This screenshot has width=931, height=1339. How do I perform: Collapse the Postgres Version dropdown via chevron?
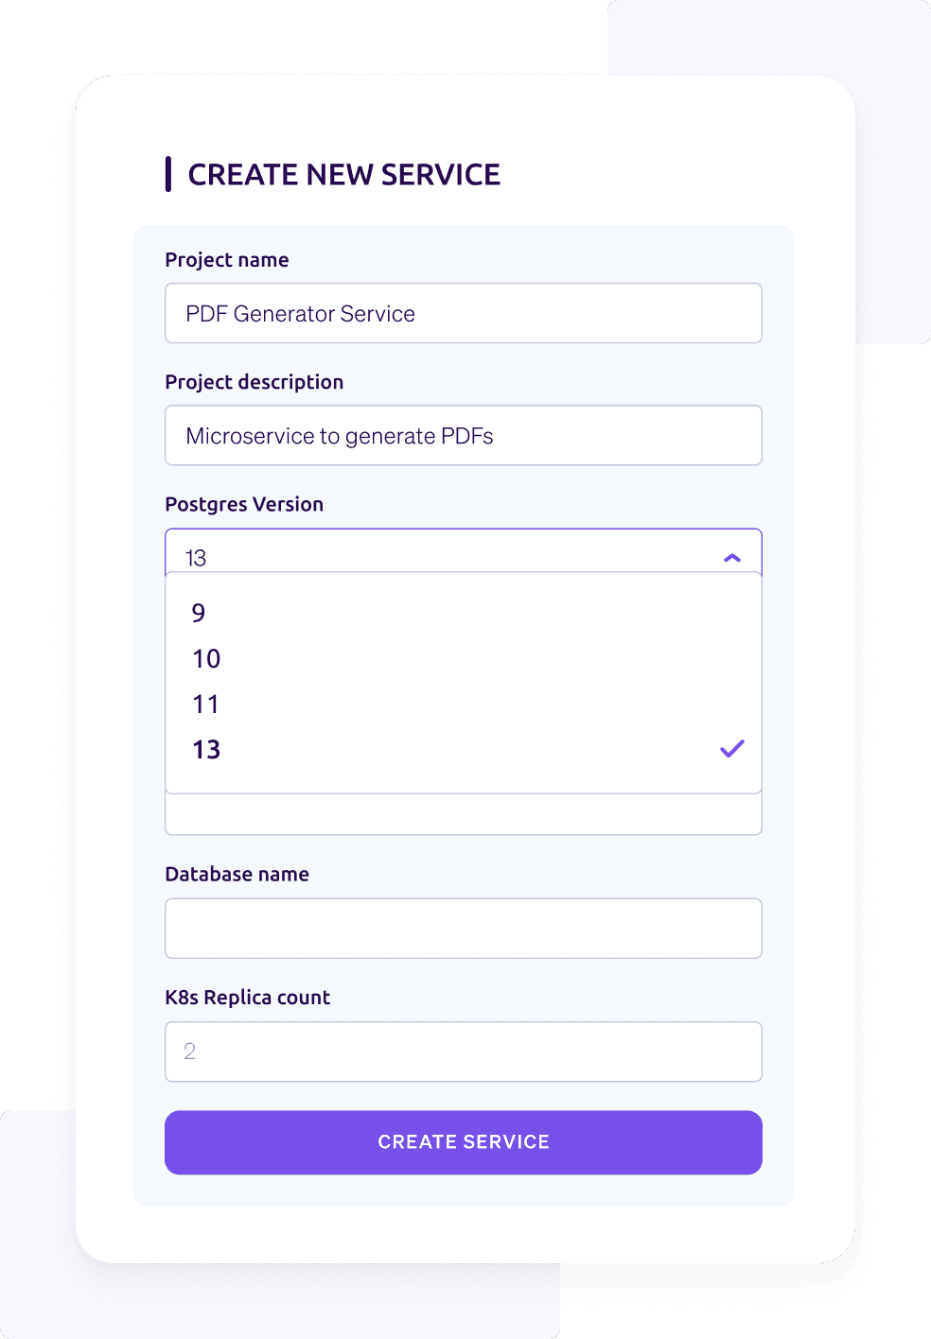pyautogui.click(x=731, y=558)
